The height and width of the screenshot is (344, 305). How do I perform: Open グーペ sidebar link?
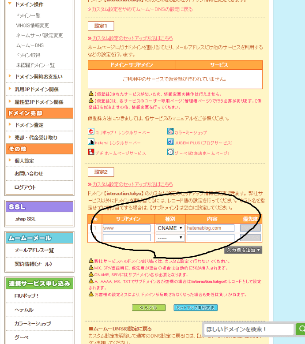pos(21,337)
